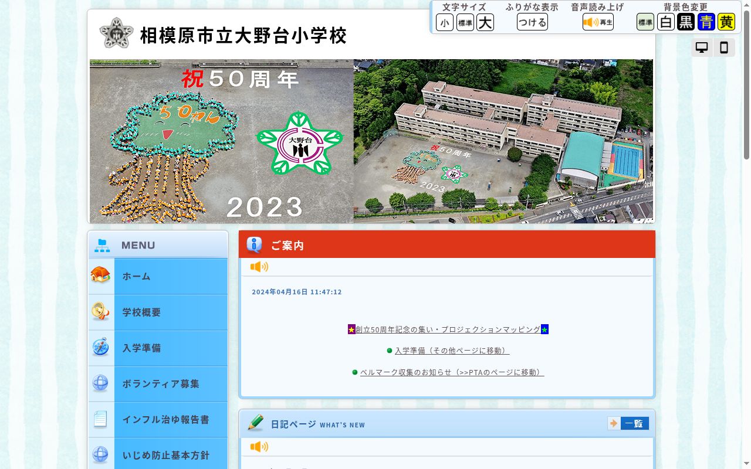The width and height of the screenshot is (751, 469).
Task: Click the info icon in ご案内 header
Action: click(x=254, y=244)
